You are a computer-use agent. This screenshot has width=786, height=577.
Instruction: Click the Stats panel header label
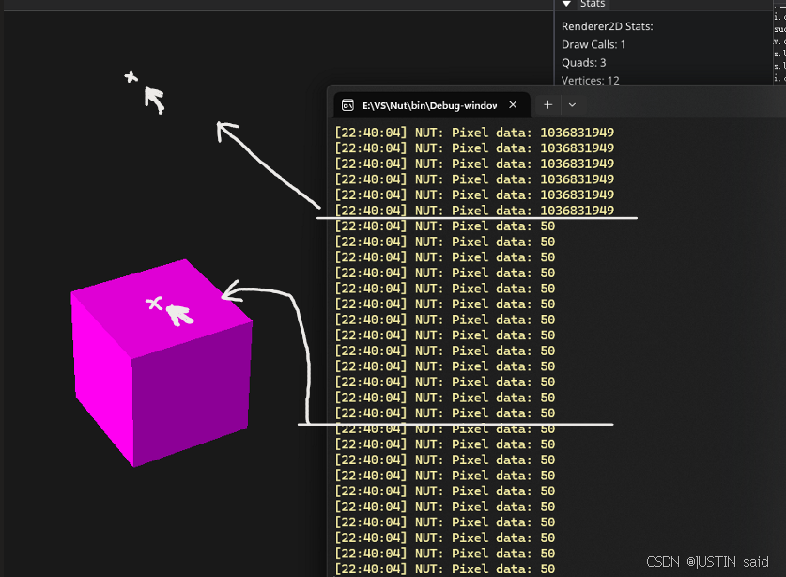tap(592, 5)
